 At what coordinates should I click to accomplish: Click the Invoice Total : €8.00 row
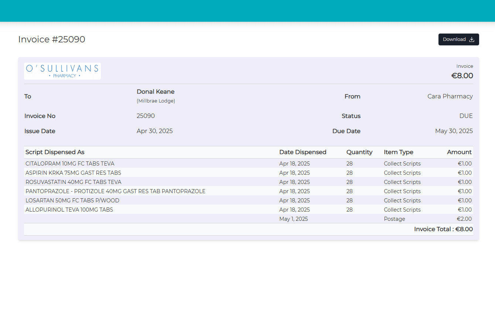pyautogui.click(x=443, y=229)
